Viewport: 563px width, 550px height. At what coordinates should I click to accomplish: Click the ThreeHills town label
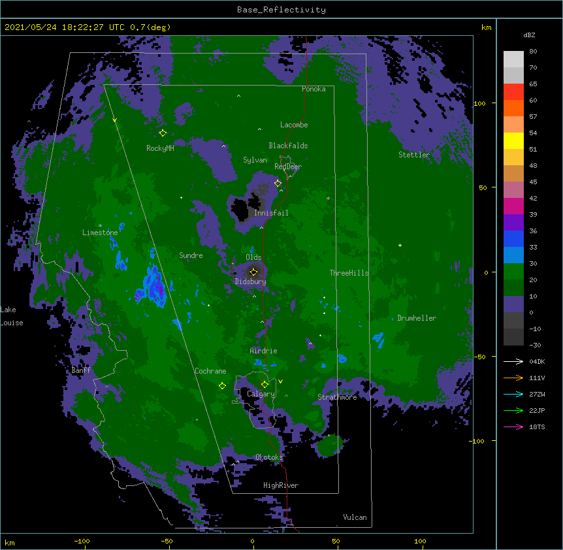coord(349,273)
